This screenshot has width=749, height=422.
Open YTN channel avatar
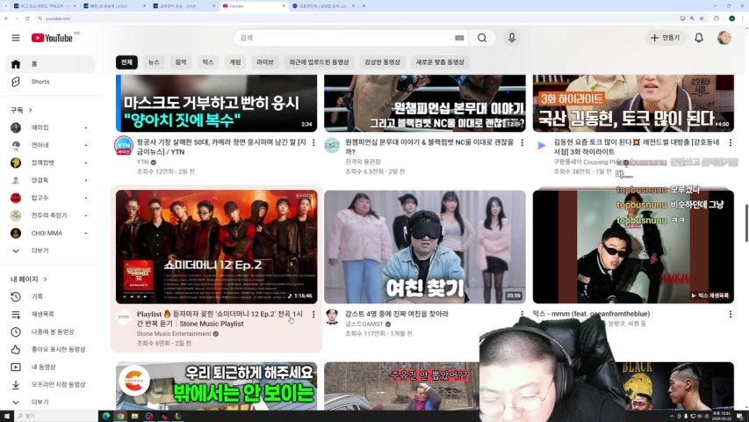124,145
